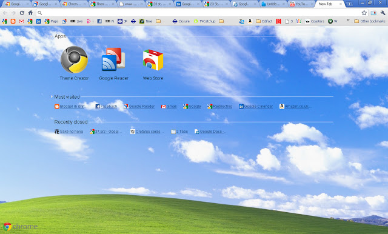This screenshot has width=388, height=234.
Task: Open the Closure bookmark
Action: 181,21
